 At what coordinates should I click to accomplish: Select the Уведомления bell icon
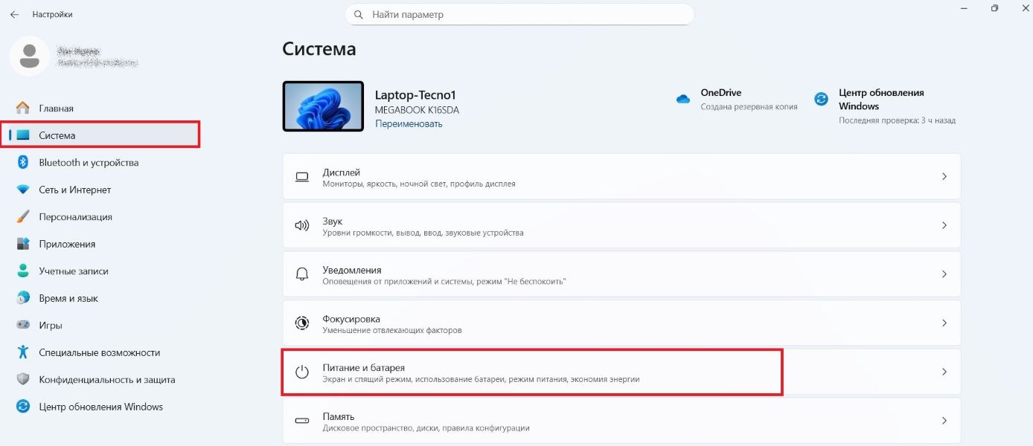click(301, 274)
